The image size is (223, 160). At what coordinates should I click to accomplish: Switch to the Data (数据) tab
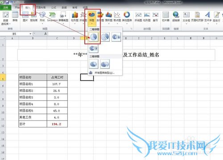click(x=64, y=8)
